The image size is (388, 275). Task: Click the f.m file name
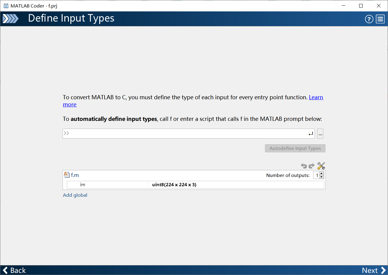(75, 175)
